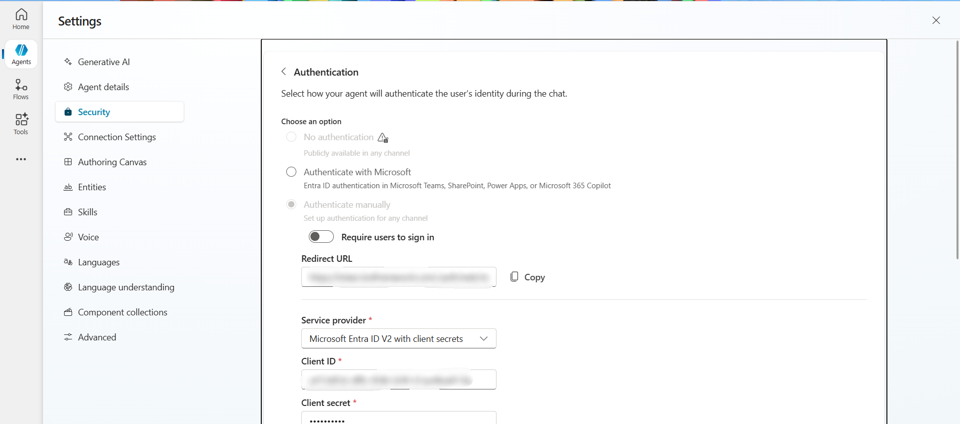Open Skills settings
Viewport: 960px width, 424px height.
tap(120, 212)
